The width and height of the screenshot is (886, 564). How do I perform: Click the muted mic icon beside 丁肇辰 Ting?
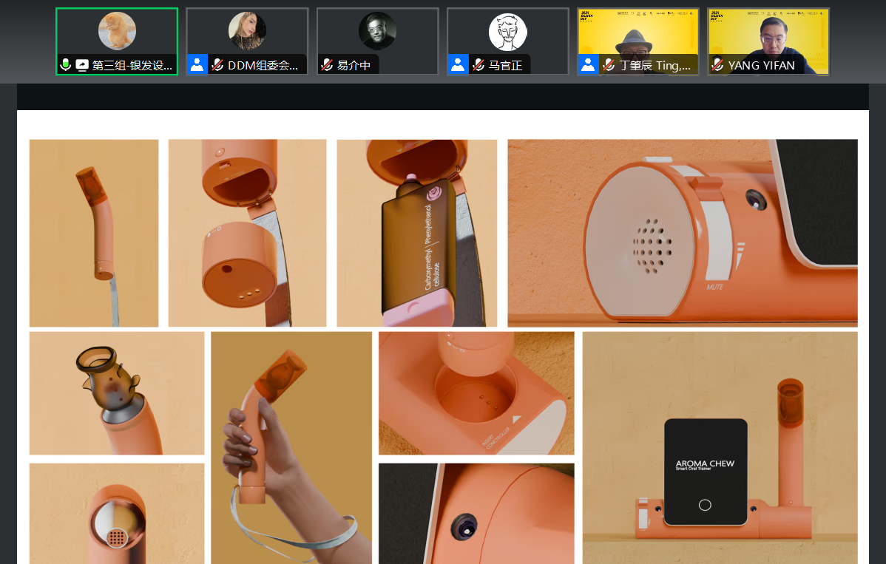609,65
